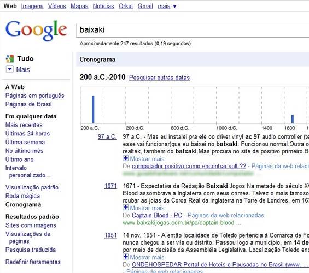The image size is (309, 273).
Task: Expand Mostrar mais plus for 1671 result
Action: coord(126,207)
